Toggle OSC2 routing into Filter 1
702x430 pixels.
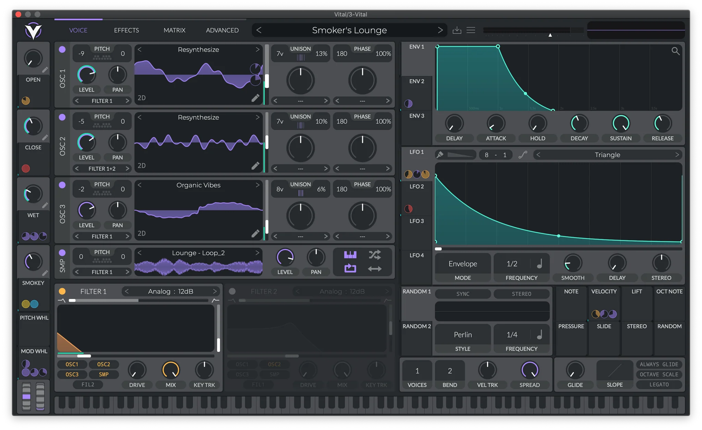(104, 365)
